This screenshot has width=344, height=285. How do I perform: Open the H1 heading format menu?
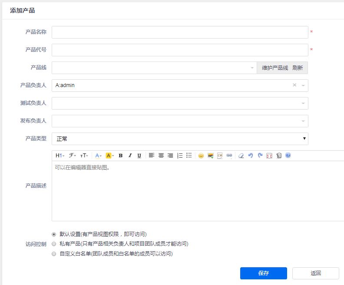(x=60, y=155)
